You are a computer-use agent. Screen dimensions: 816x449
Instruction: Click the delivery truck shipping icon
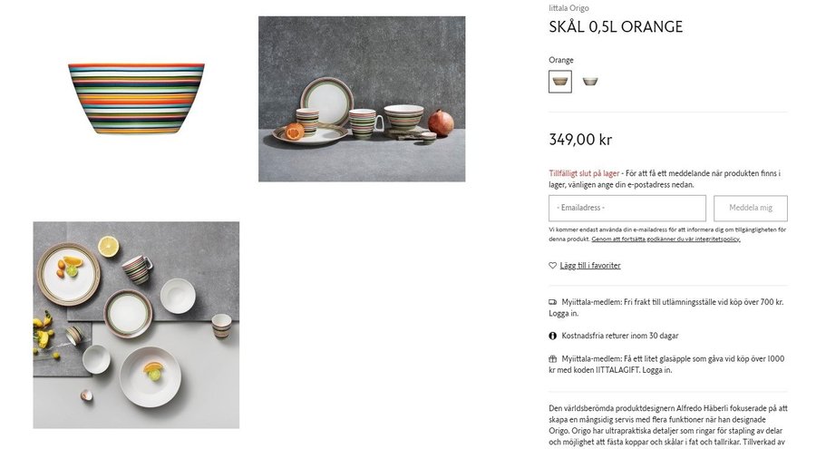553,302
